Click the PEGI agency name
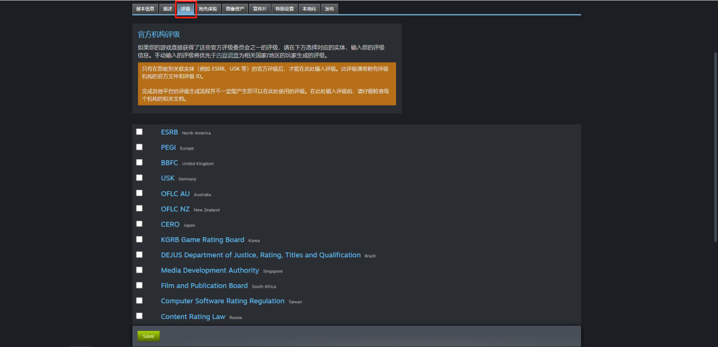 point(168,147)
